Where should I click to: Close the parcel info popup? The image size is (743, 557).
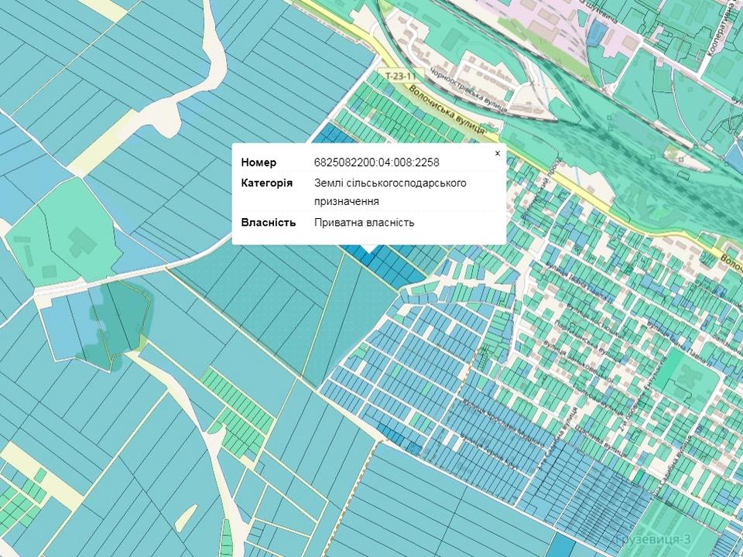click(x=498, y=154)
